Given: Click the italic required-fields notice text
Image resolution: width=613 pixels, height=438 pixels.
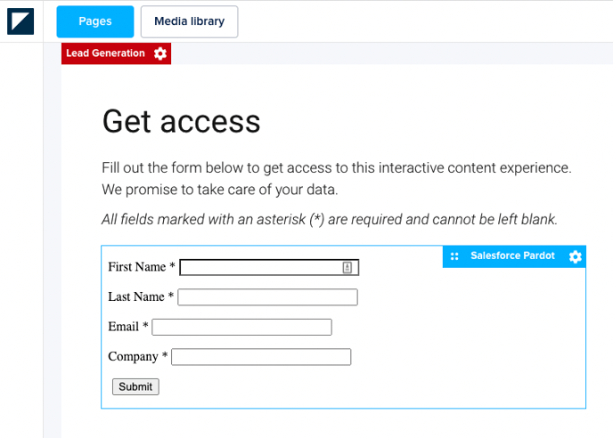Looking at the screenshot, I should (x=329, y=219).
